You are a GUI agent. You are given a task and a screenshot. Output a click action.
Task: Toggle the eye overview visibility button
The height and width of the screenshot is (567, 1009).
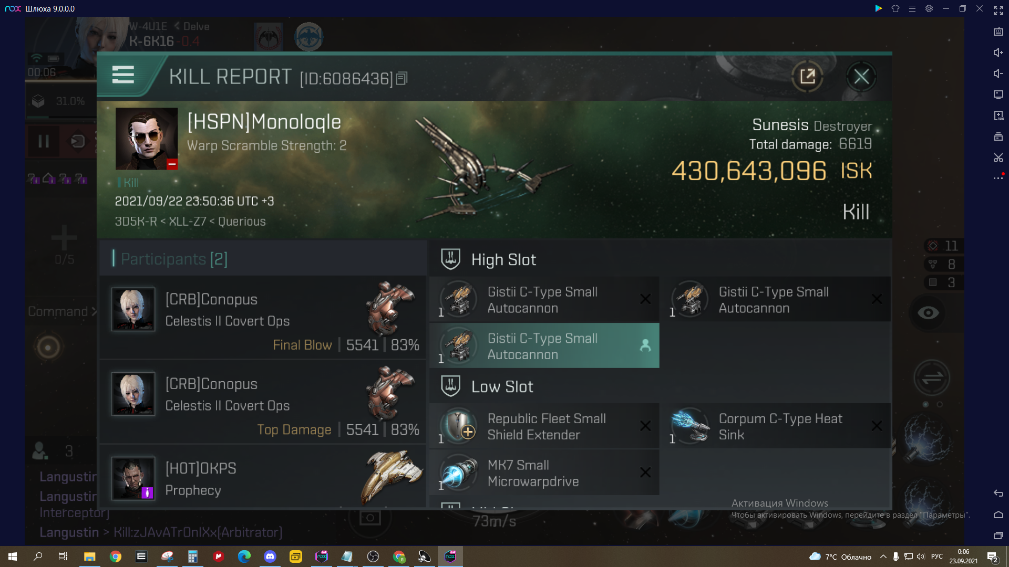[x=928, y=313]
